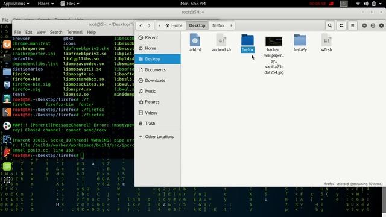Click the path bar left scroll arrow
This screenshot has height=217, width=386.
click(x=159, y=25)
